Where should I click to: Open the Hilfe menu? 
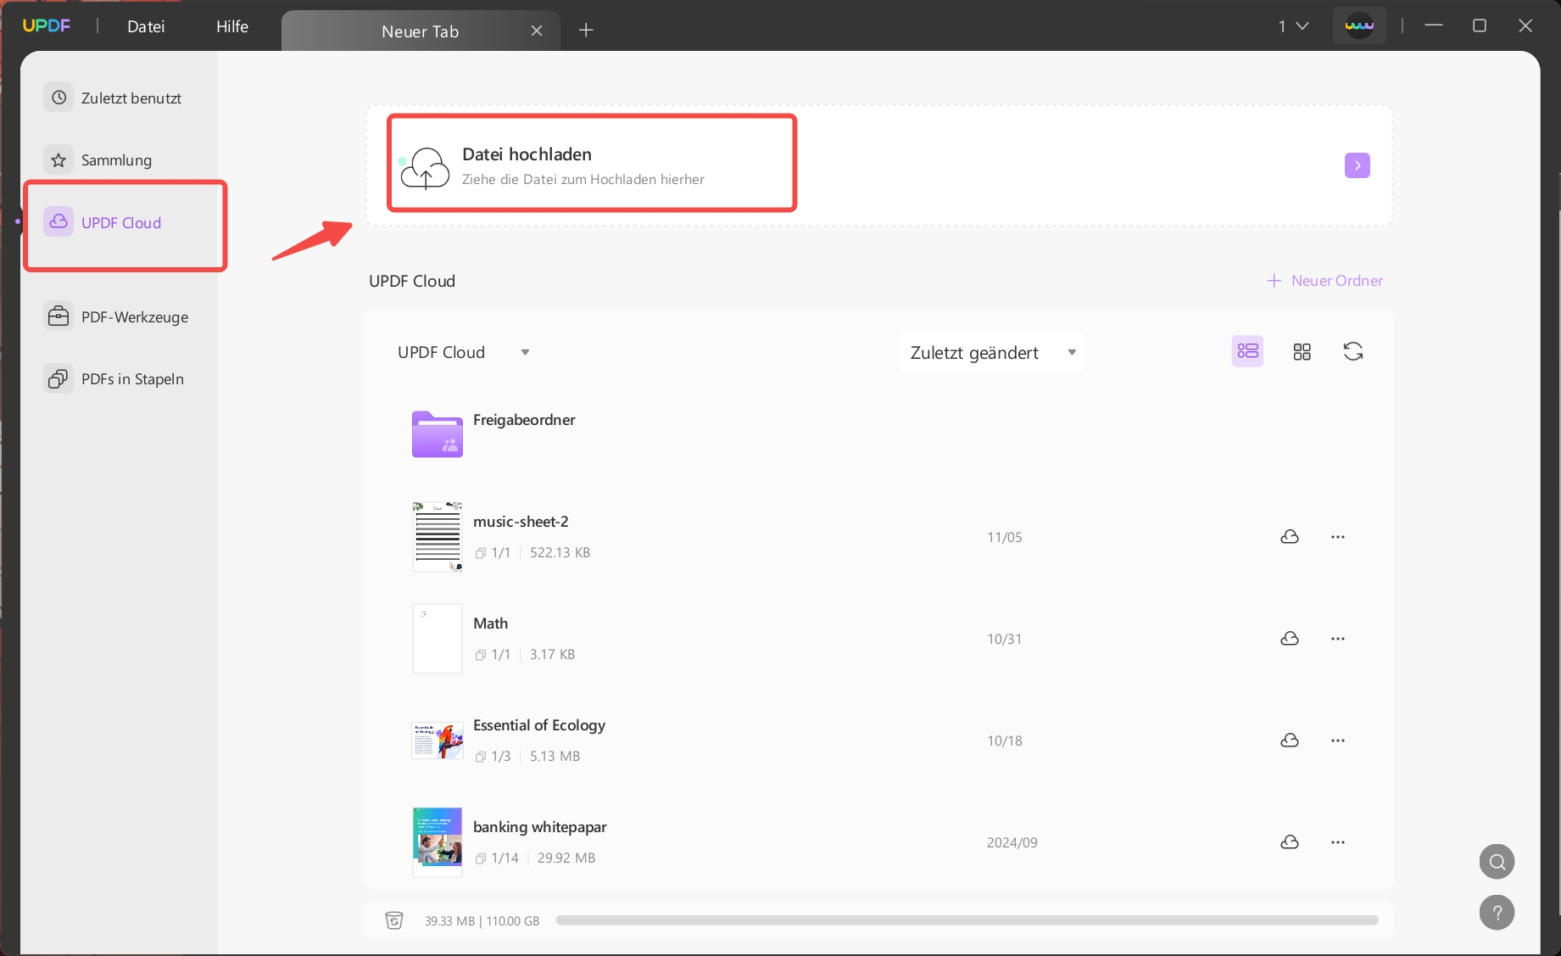click(232, 26)
